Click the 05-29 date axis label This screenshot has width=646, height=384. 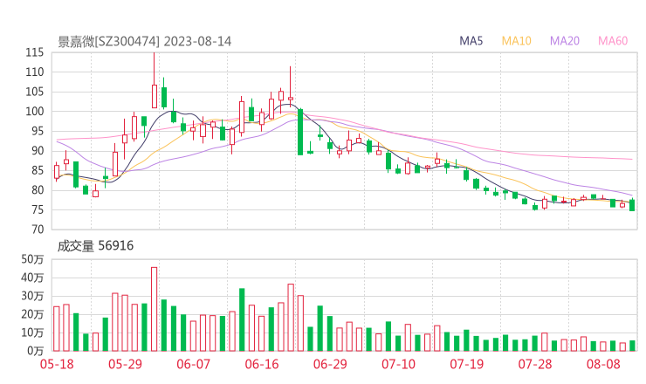point(125,364)
